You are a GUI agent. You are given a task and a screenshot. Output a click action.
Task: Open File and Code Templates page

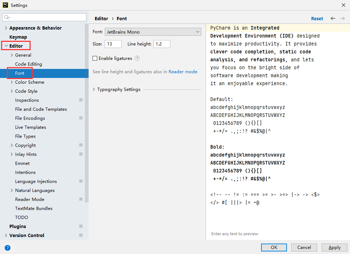tap(41, 109)
